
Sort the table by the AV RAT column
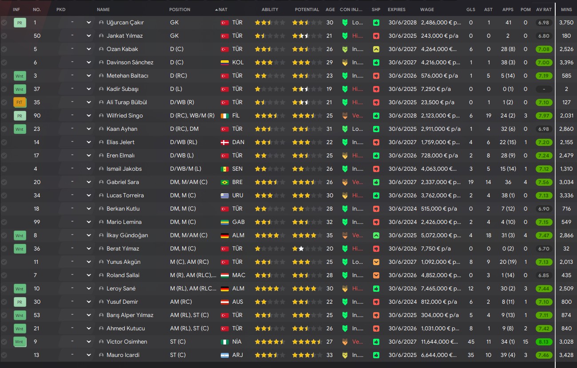click(543, 9)
